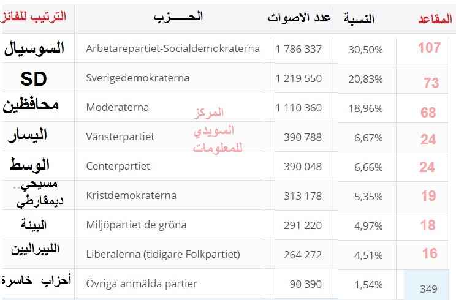Open the Vänsterpartiet entry
Image resolution: width=456 pixels, height=300 pixels.
(x=120, y=137)
